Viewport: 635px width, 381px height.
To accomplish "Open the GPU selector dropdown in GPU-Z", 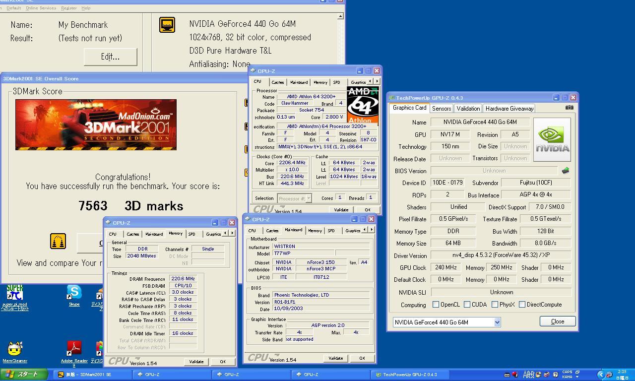I will tap(497, 322).
